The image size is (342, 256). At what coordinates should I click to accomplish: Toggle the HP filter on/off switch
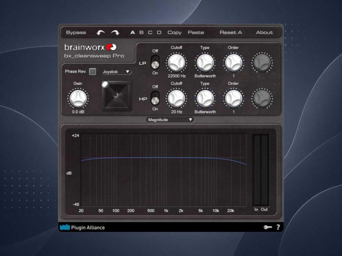click(155, 98)
